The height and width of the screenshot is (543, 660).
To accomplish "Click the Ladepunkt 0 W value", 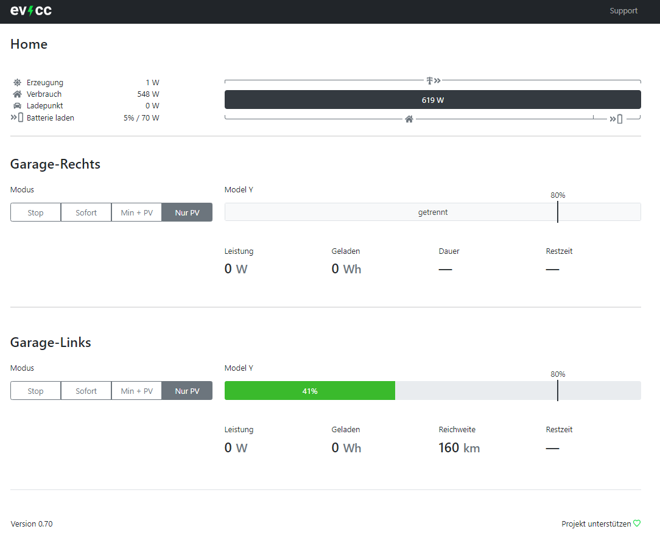I will click(152, 106).
